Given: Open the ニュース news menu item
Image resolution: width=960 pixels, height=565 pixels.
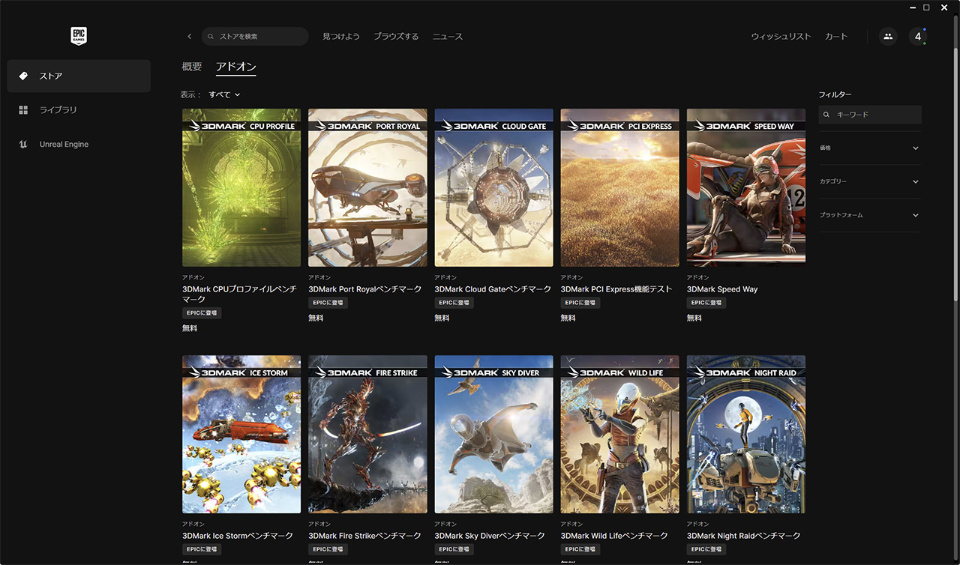Looking at the screenshot, I should click(x=448, y=37).
